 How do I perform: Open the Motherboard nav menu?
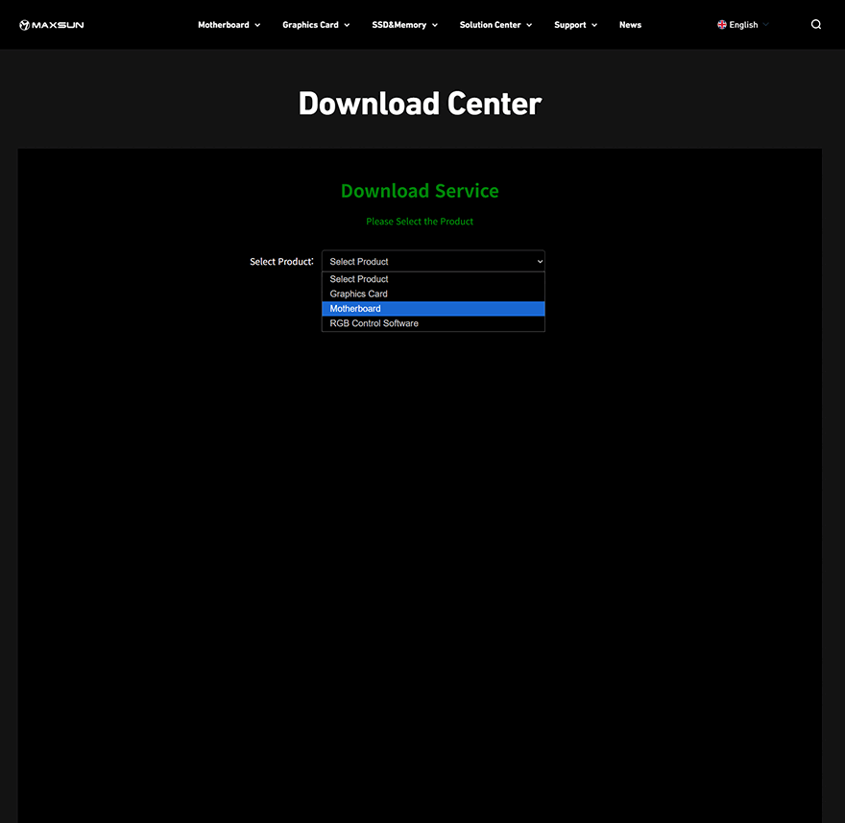click(229, 25)
